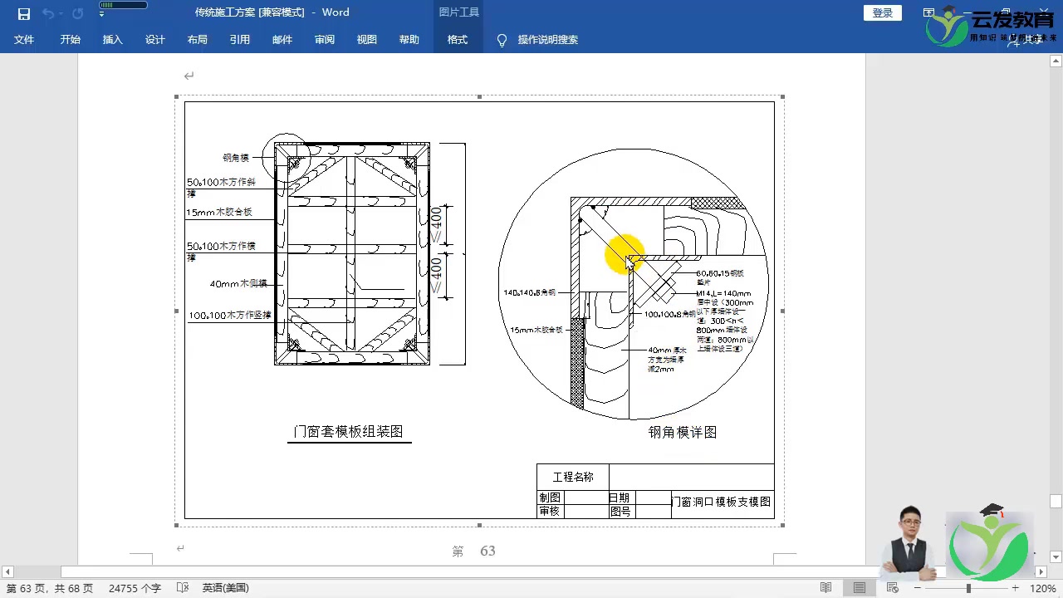Click the vertical scrollbar up arrow

coord(1056,59)
